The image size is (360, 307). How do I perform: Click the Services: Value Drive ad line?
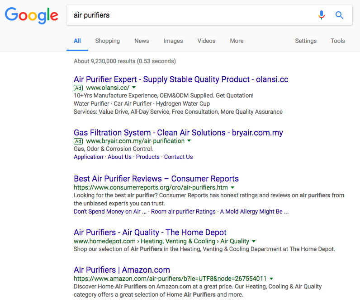178,112
